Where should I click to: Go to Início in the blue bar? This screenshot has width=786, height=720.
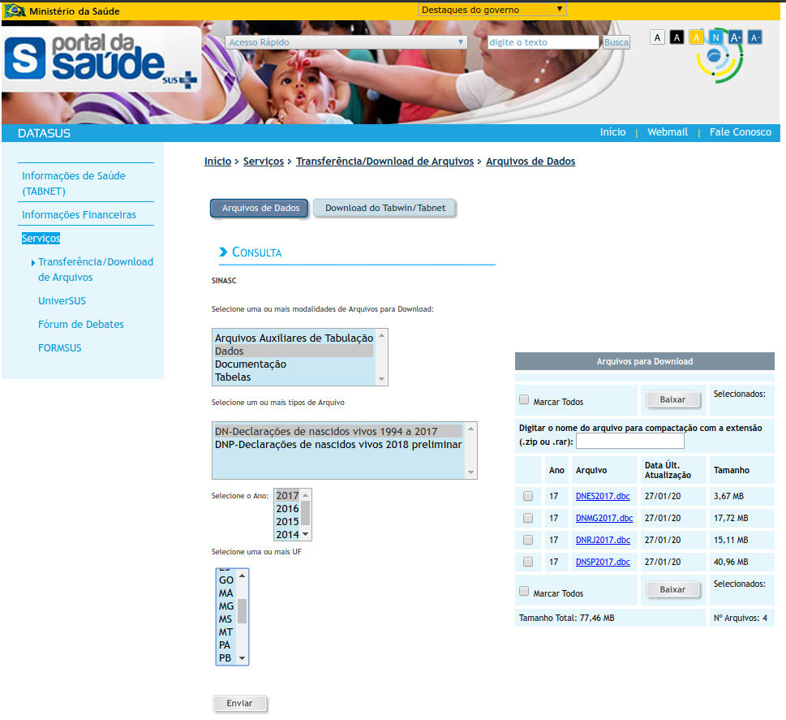point(612,132)
